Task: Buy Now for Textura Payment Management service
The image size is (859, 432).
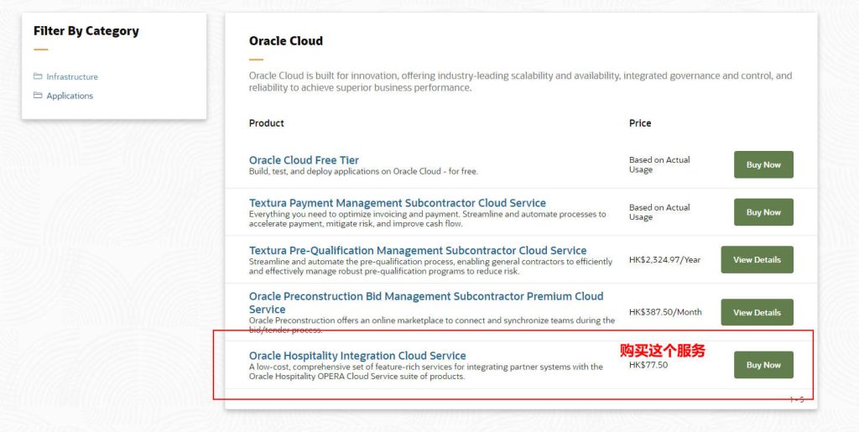Action: (x=763, y=212)
